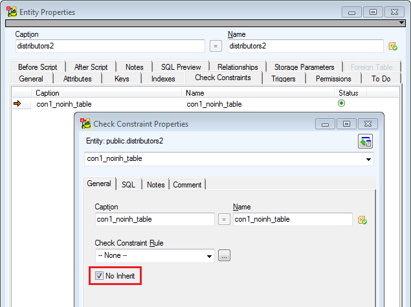Click the orange arrow row indicator
This screenshot has height=307, width=411.
click(x=17, y=103)
